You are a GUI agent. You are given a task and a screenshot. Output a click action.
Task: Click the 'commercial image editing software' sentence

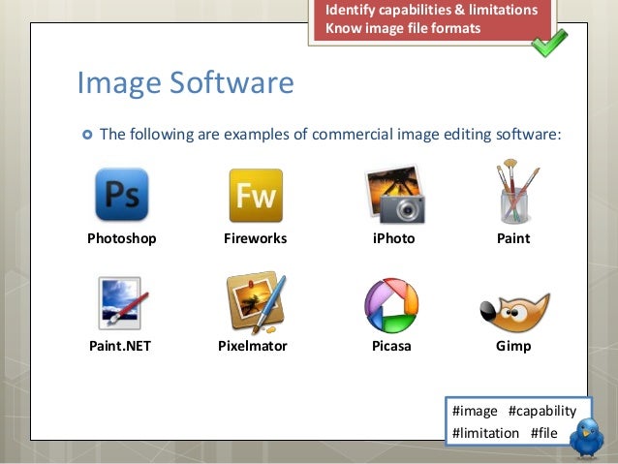coord(330,135)
